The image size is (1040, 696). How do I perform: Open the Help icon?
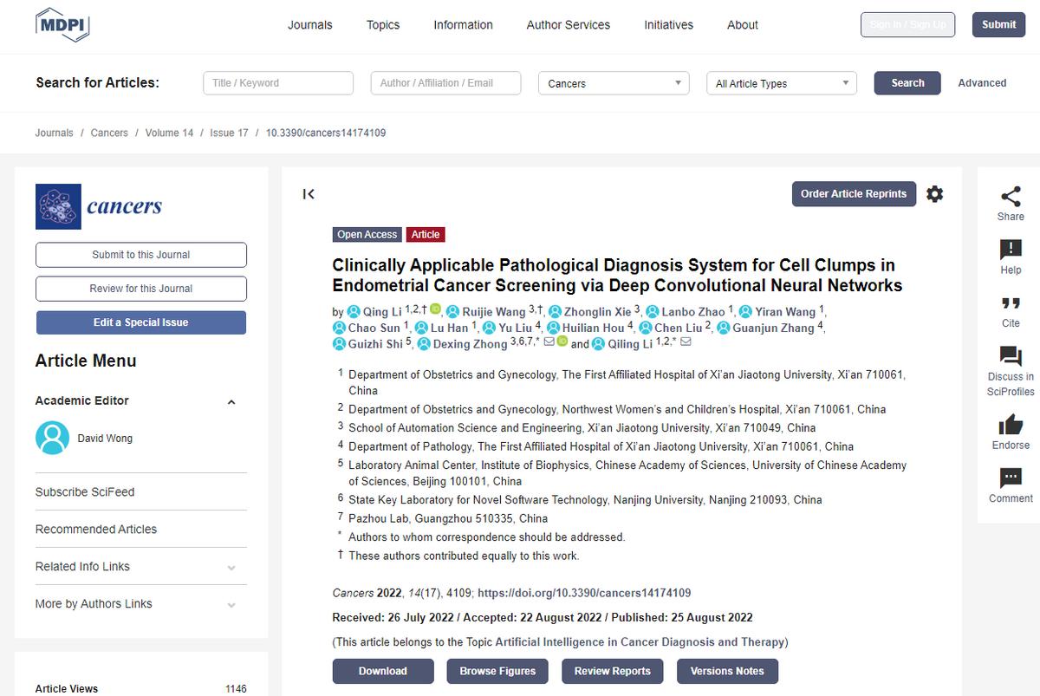pyautogui.click(x=1011, y=250)
